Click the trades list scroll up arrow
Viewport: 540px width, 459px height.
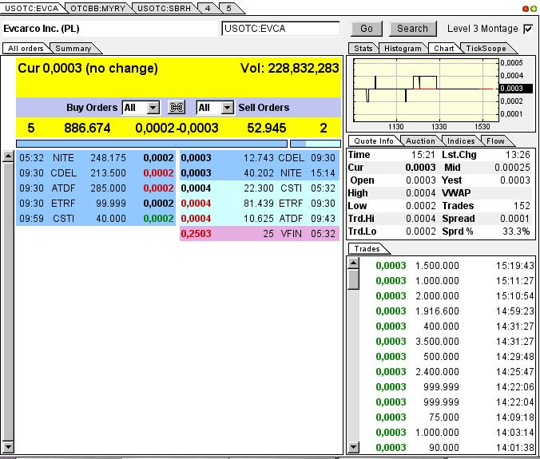353,263
